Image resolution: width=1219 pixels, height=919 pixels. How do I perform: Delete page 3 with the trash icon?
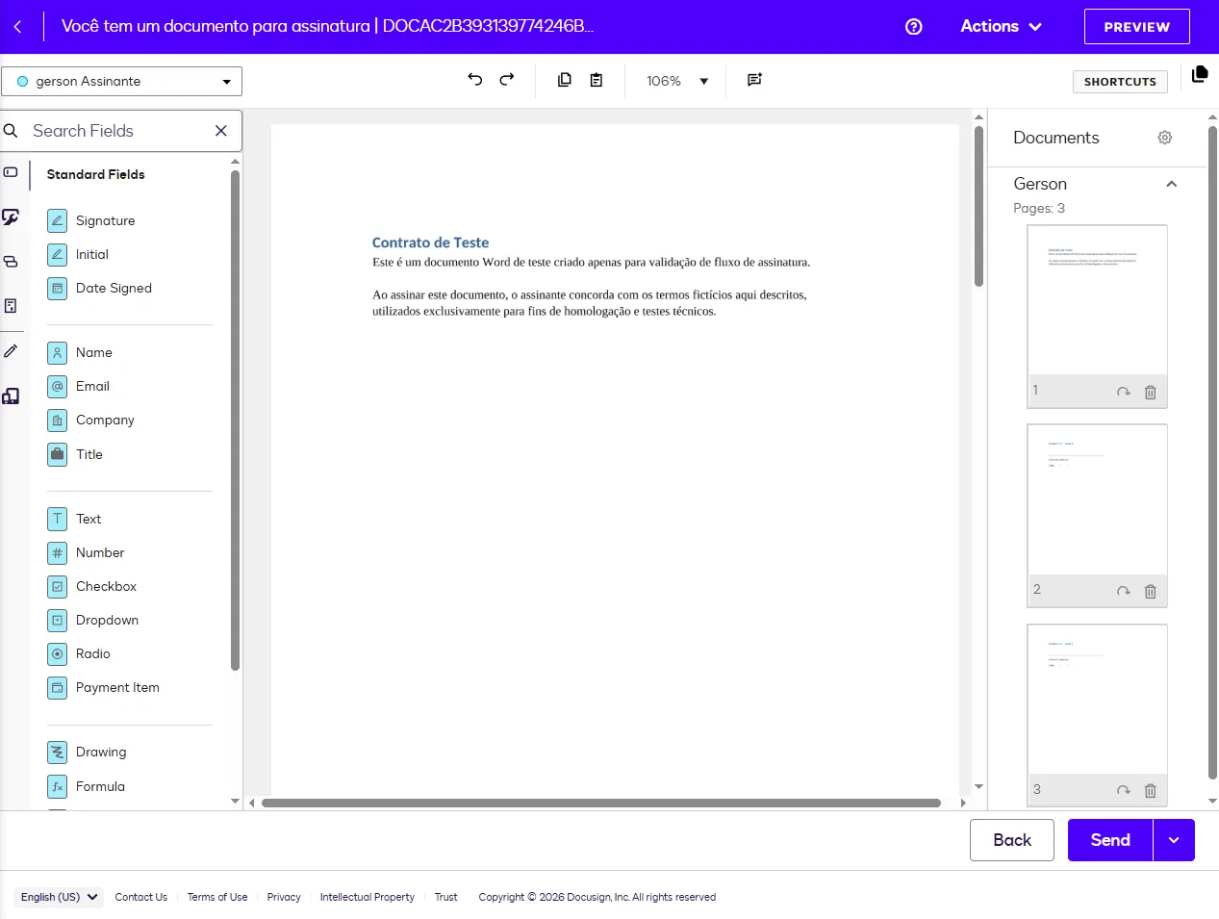pos(1150,790)
